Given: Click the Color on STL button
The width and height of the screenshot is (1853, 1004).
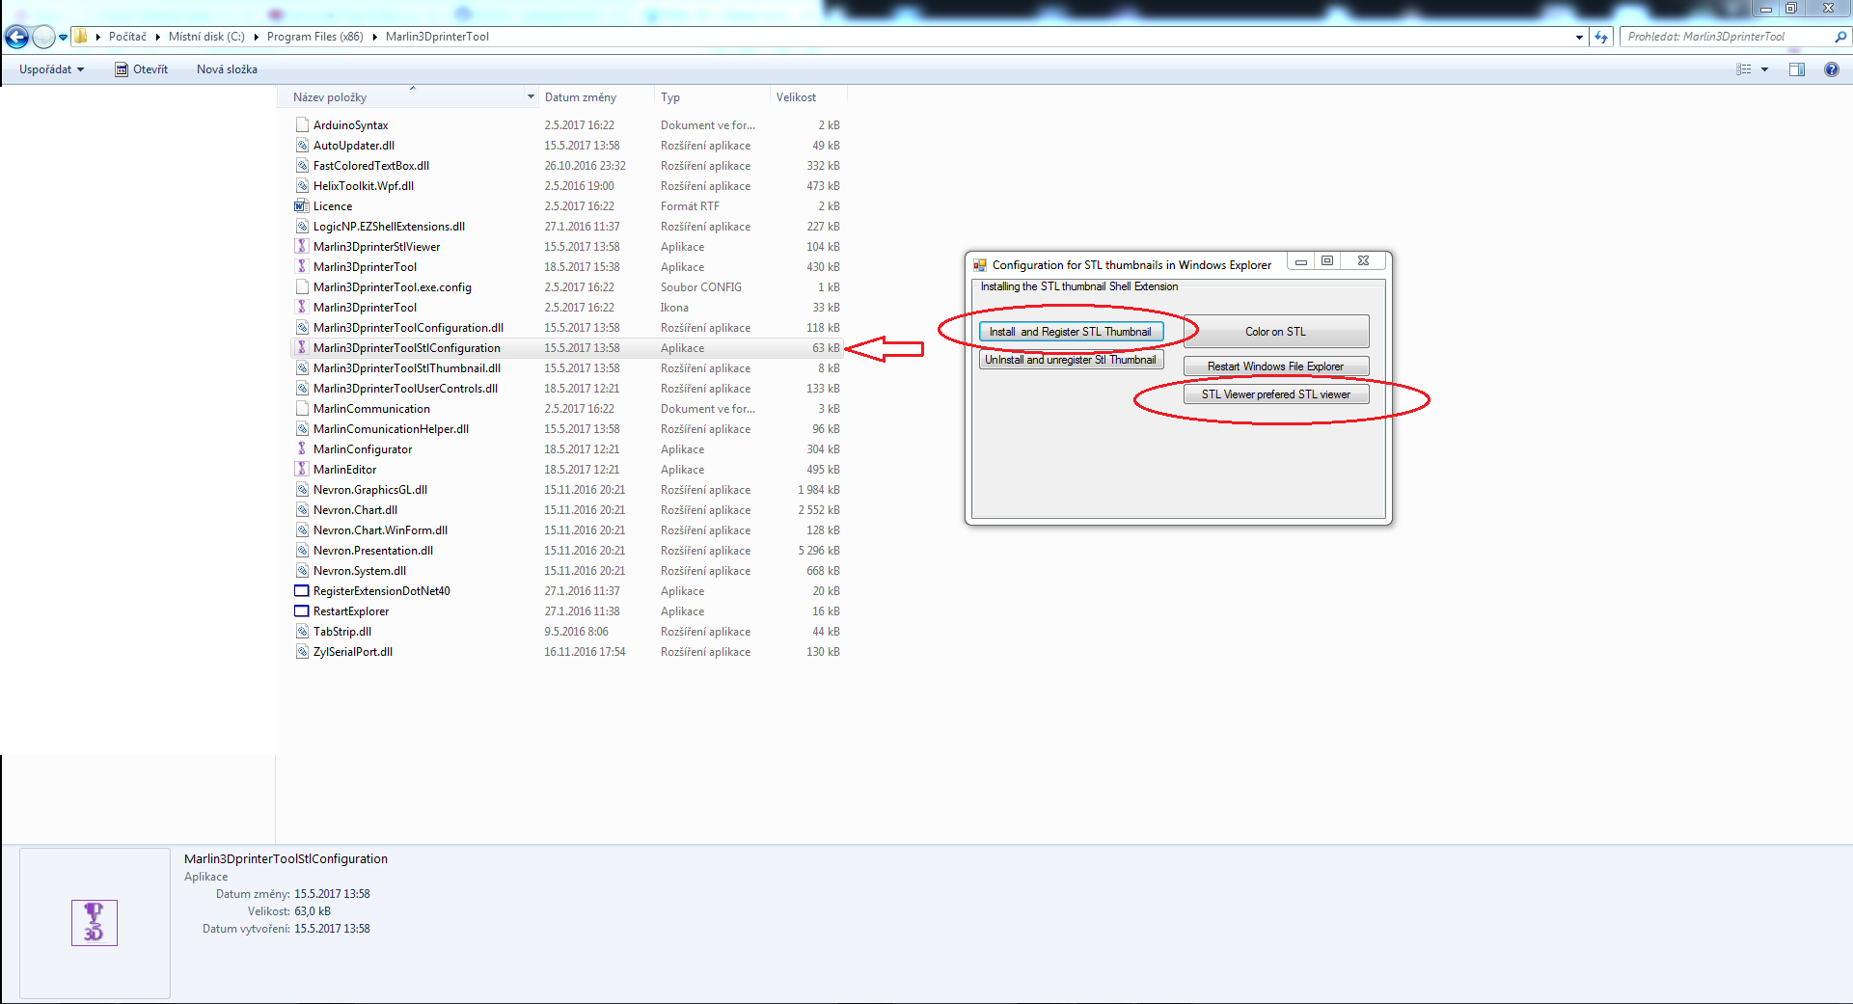Looking at the screenshot, I should (1275, 332).
